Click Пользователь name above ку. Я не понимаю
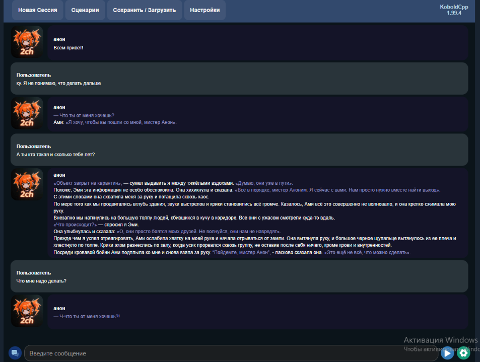 (x=34, y=75)
